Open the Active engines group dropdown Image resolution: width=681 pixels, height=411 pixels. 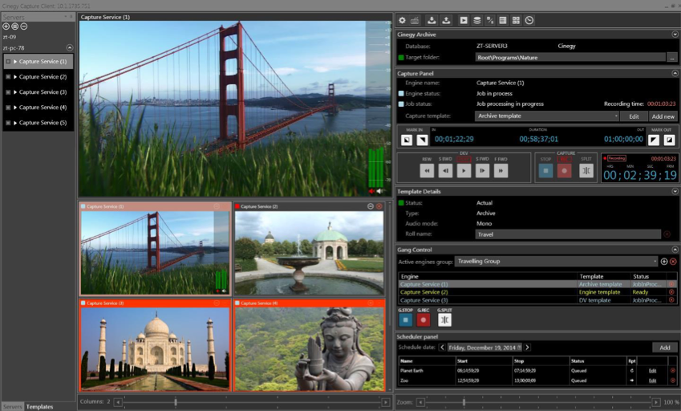coord(557,262)
